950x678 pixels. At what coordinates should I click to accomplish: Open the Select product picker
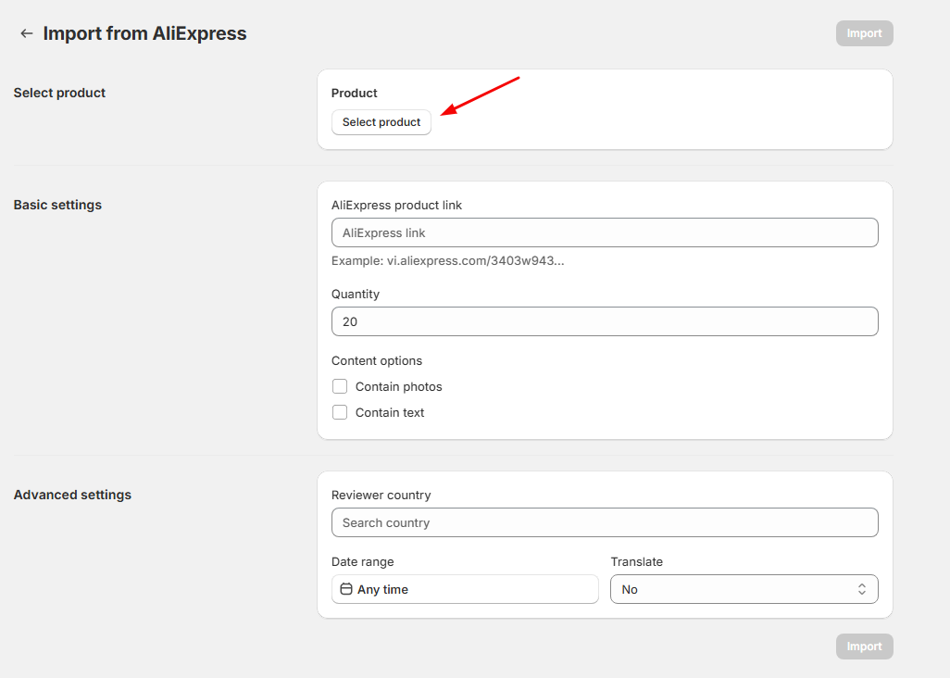(x=381, y=121)
